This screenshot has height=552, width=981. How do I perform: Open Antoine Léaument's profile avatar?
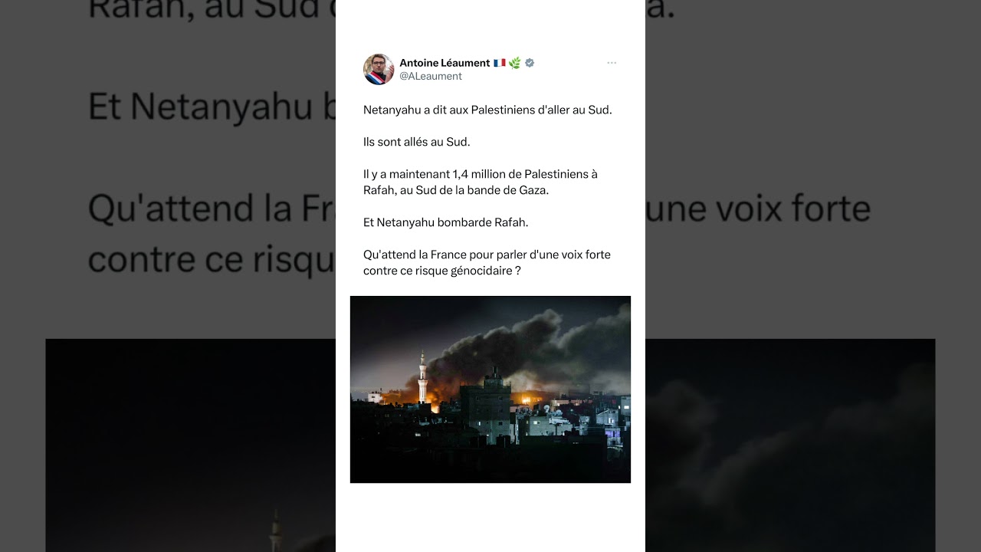(379, 69)
